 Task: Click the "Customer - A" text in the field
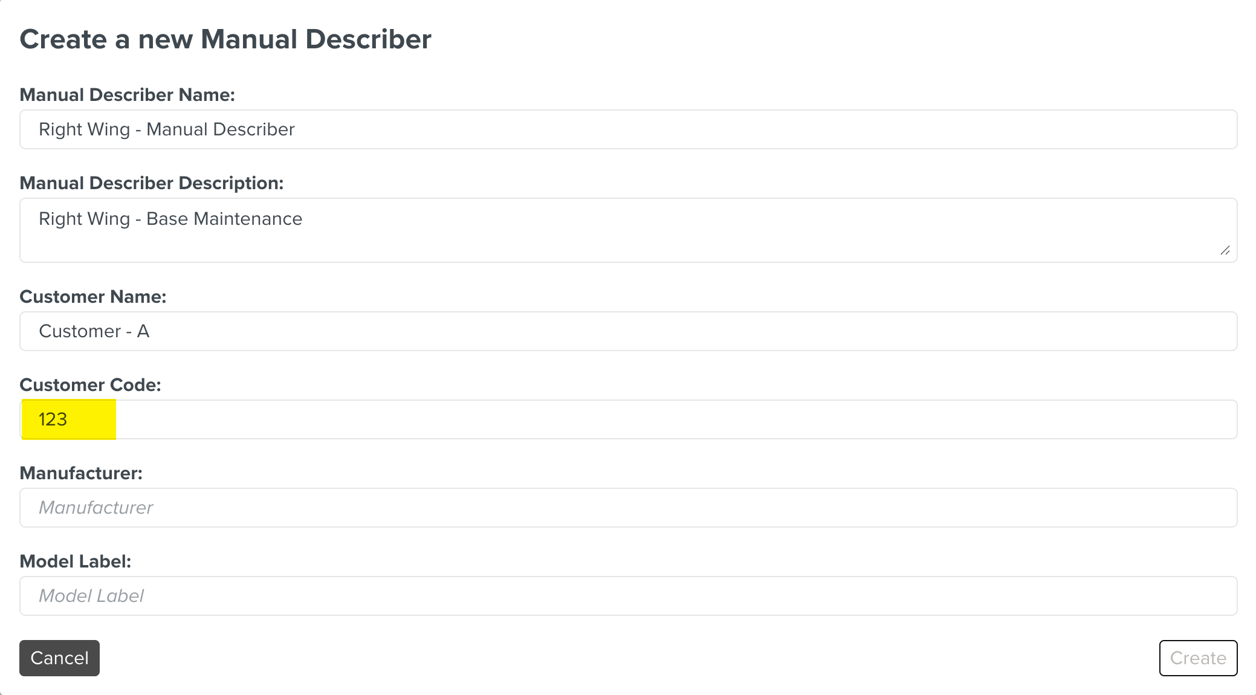point(94,331)
